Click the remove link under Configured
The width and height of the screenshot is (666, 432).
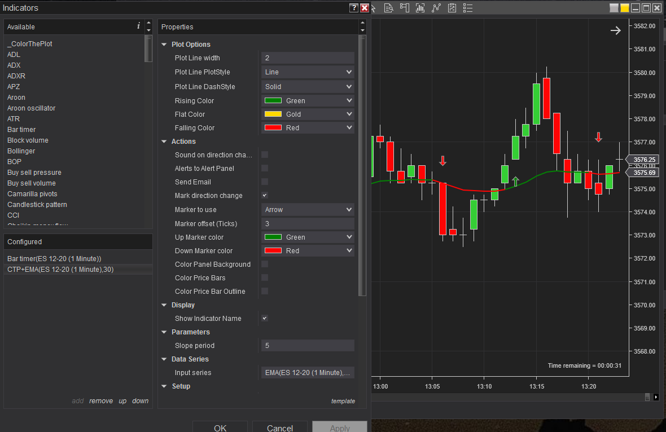click(101, 400)
